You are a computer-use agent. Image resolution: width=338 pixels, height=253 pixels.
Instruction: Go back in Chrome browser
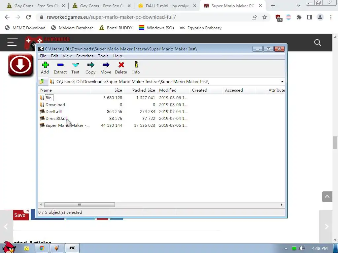(x=7, y=17)
